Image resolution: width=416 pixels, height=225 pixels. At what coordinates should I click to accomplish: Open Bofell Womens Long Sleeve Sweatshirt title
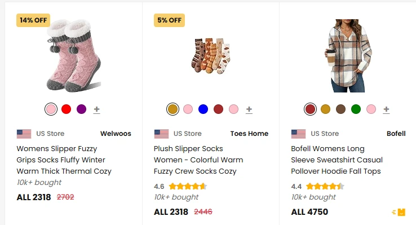(x=337, y=160)
